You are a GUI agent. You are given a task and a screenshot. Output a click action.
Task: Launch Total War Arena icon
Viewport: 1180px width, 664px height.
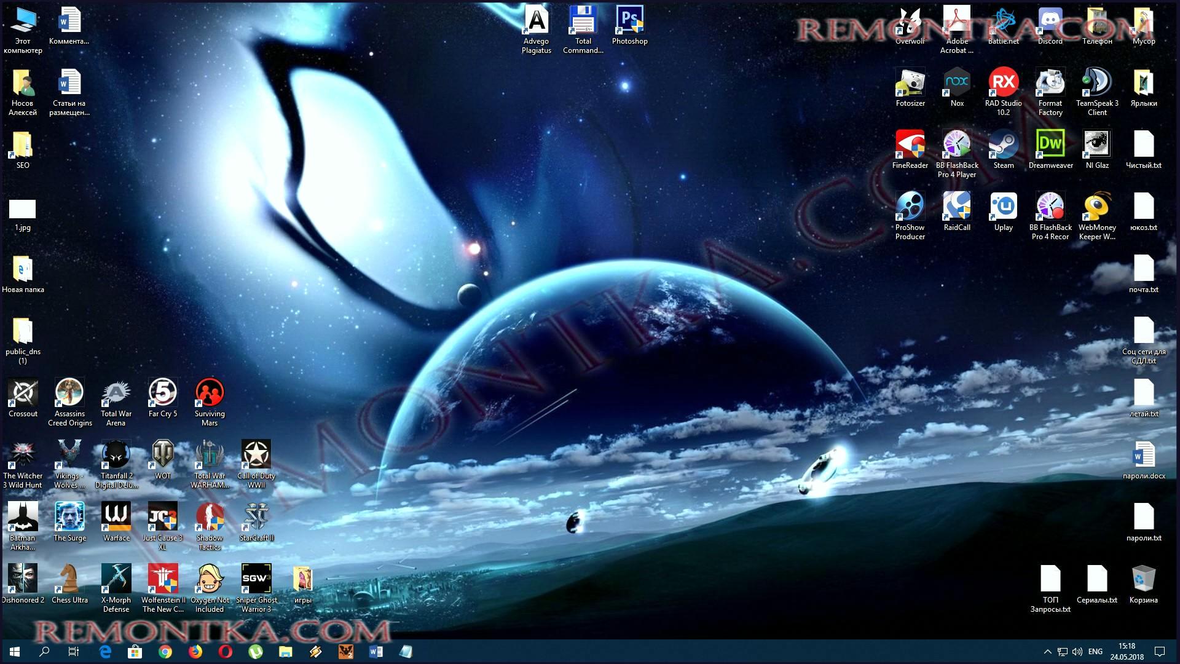[x=116, y=402]
